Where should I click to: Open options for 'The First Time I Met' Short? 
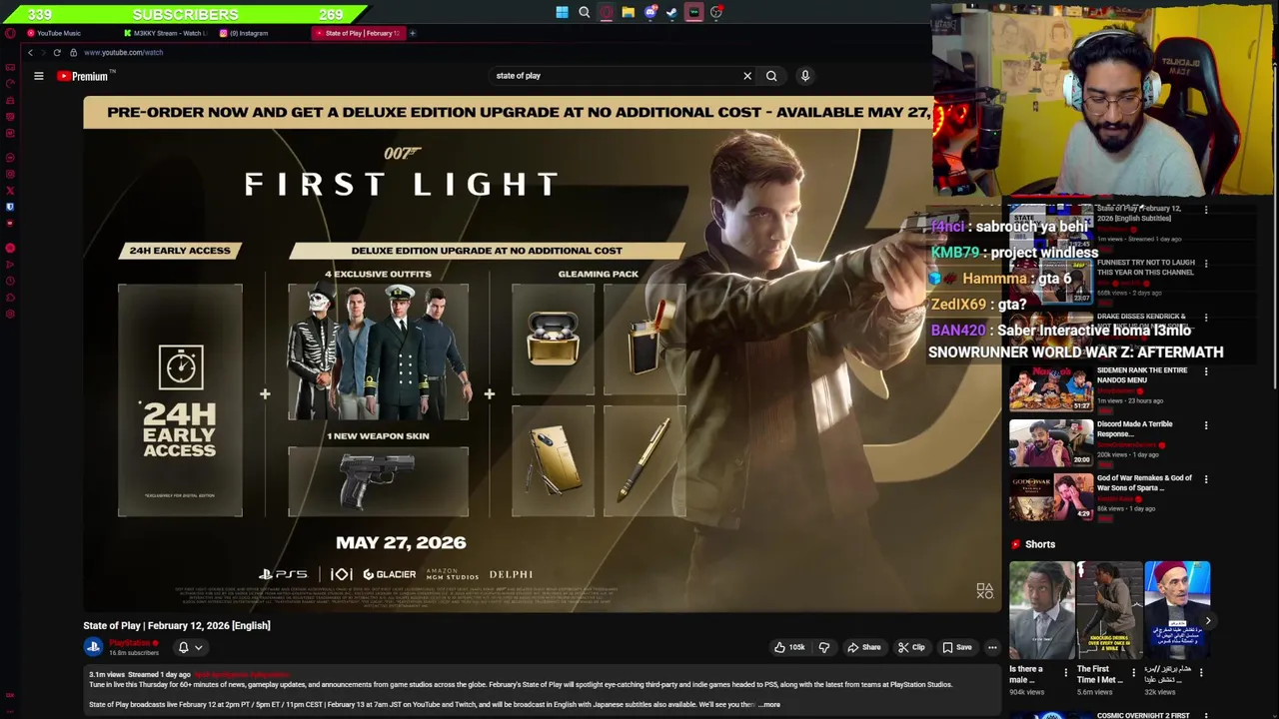[1133, 673]
